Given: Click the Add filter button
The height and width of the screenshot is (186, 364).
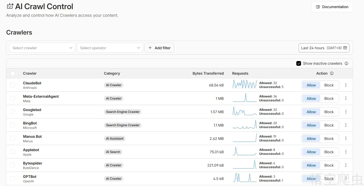Looking at the screenshot, I should [159, 48].
